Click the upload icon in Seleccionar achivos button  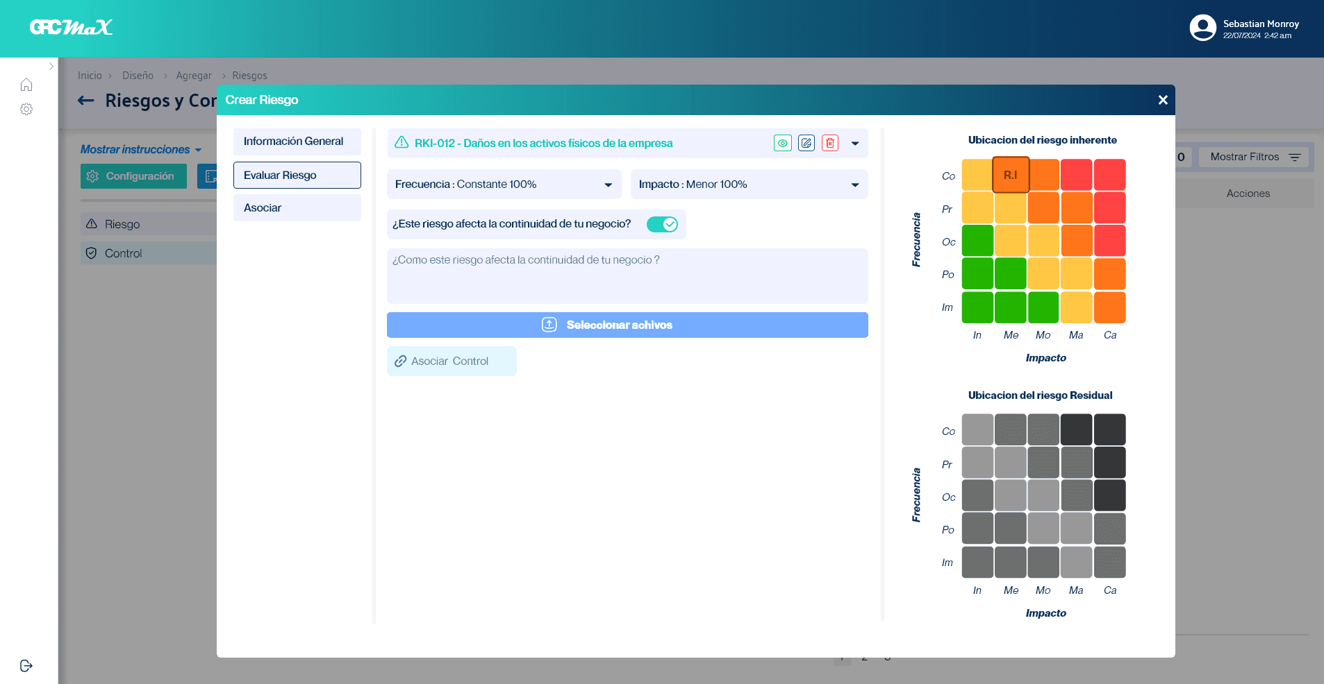549,324
